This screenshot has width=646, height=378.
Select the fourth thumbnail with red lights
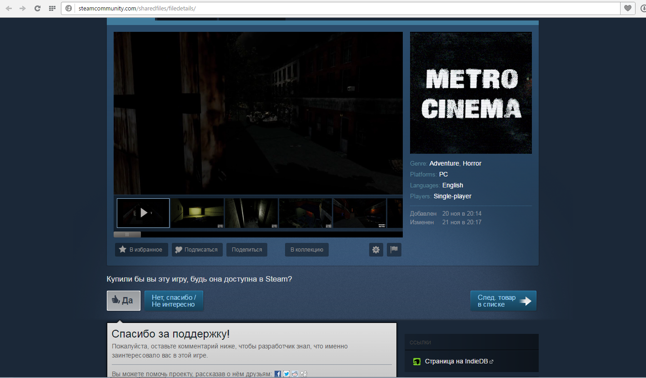tap(305, 213)
